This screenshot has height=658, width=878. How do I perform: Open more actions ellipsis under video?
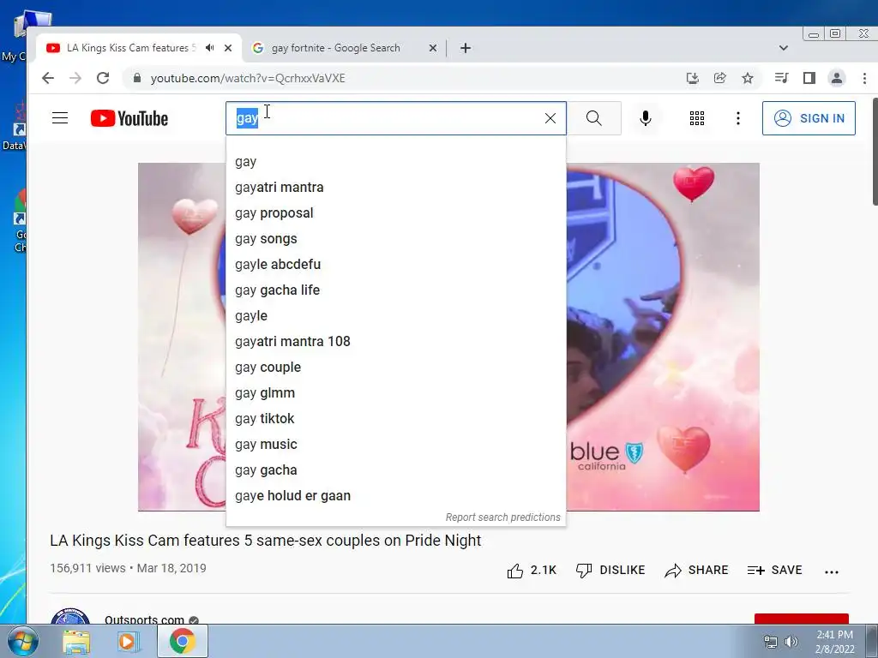point(832,571)
